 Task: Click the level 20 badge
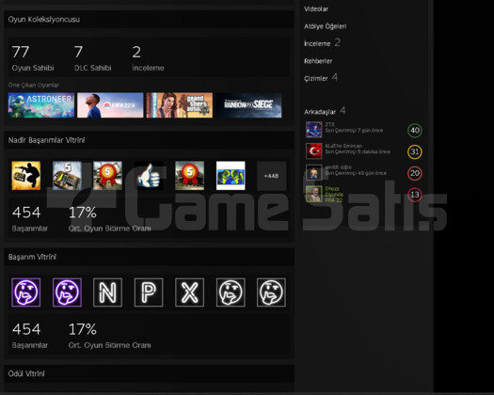pos(415,173)
